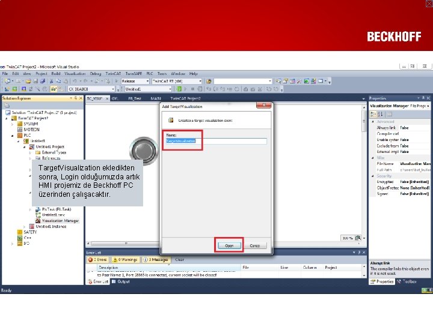This screenshot has height=324, width=433.
Task: Click the Undo toolbar icon
Action: pos(75,81)
